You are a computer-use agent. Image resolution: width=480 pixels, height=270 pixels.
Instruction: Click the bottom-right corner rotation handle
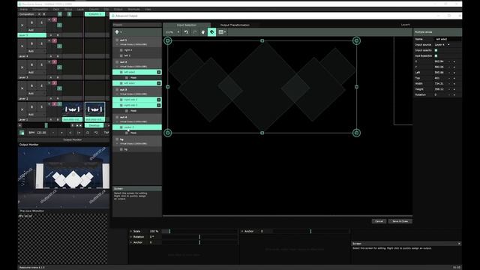click(x=356, y=133)
